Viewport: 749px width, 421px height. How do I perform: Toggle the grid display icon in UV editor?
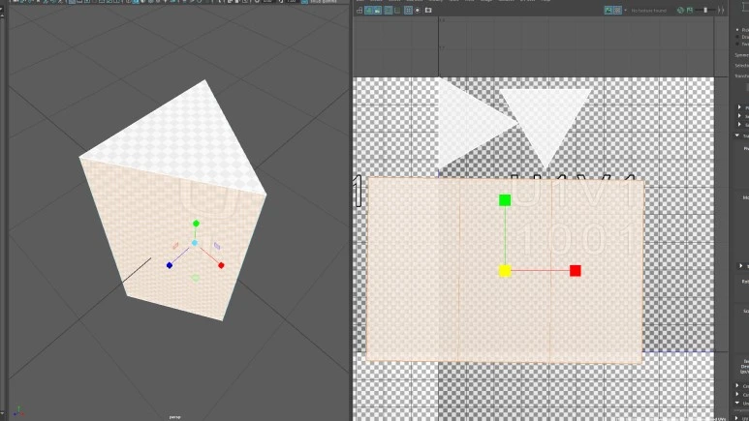408,11
